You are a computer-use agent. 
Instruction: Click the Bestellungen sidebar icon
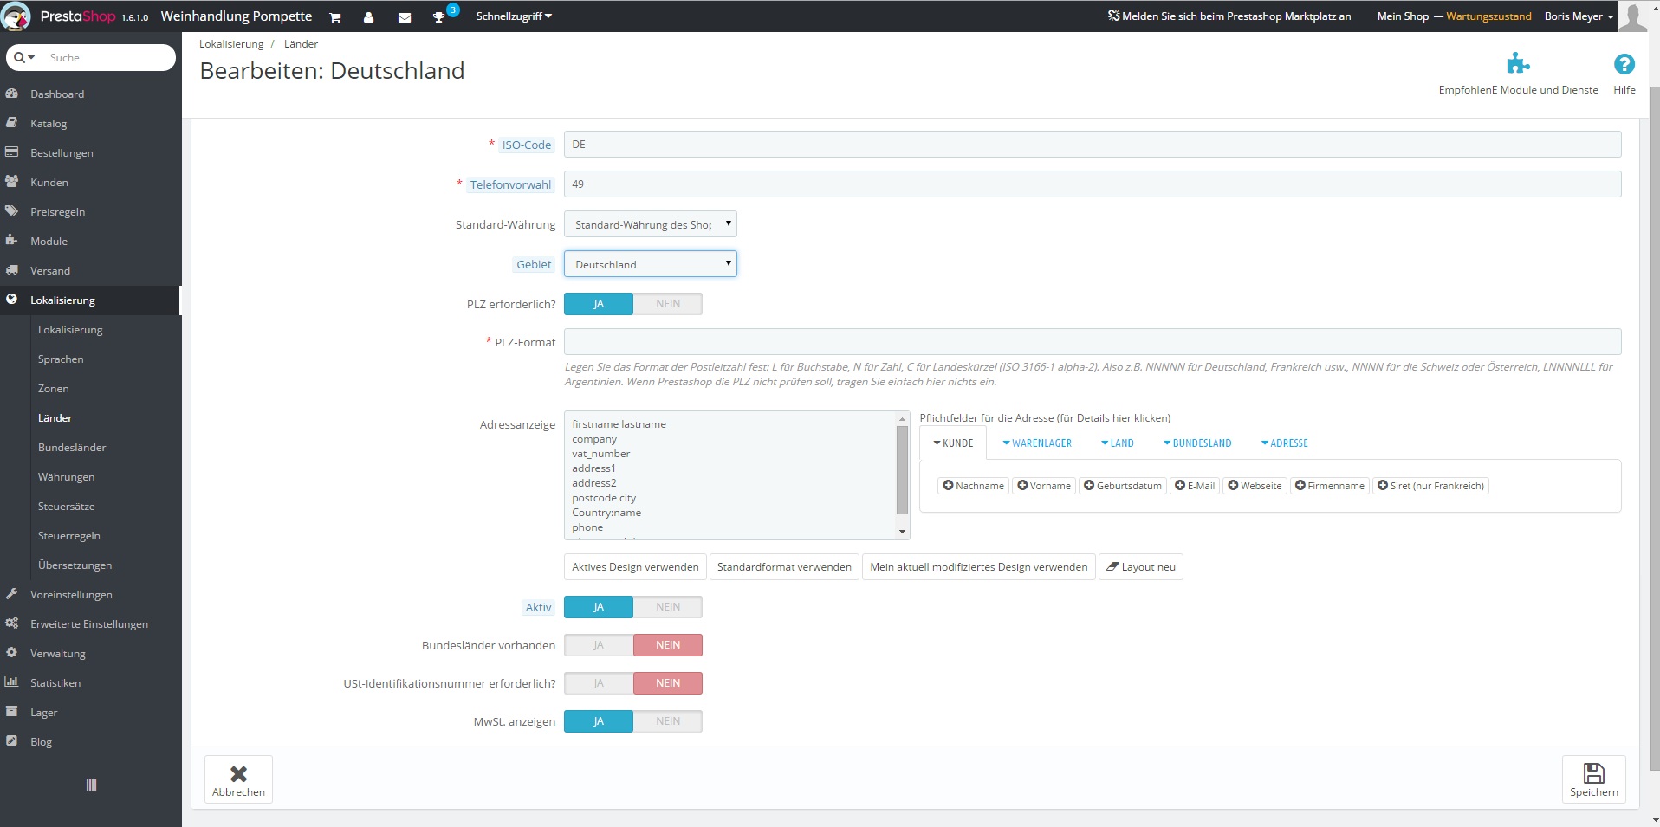click(x=12, y=152)
